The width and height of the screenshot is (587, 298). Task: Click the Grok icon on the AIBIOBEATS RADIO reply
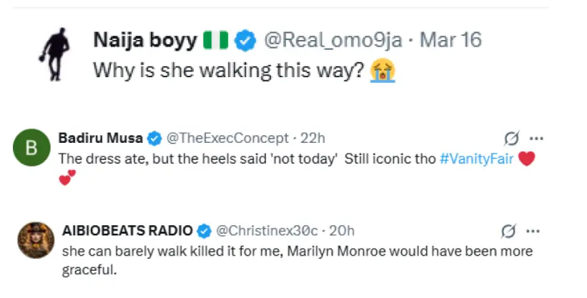pos(510,230)
